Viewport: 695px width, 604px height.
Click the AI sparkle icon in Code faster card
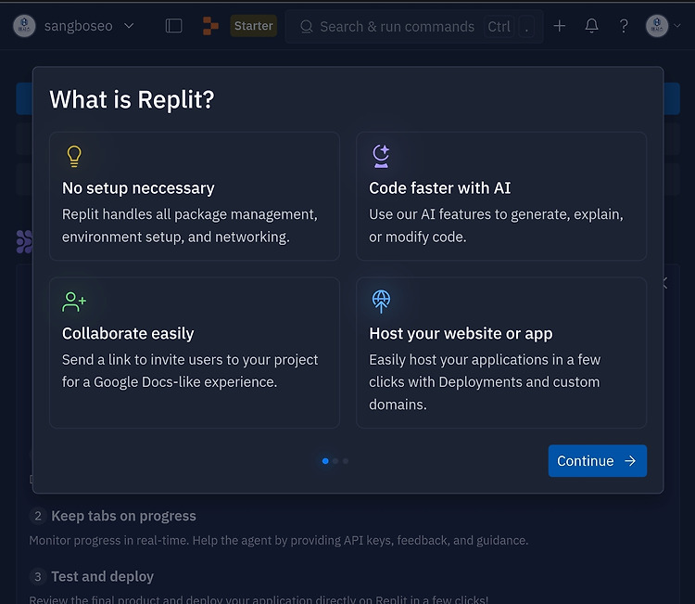click(381, 156)
